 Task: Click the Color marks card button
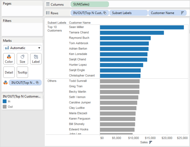9,58
